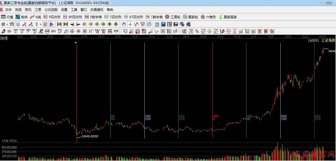Click the 行情 quotes button
Screen dimensions: 336x161
pos(7,17)
